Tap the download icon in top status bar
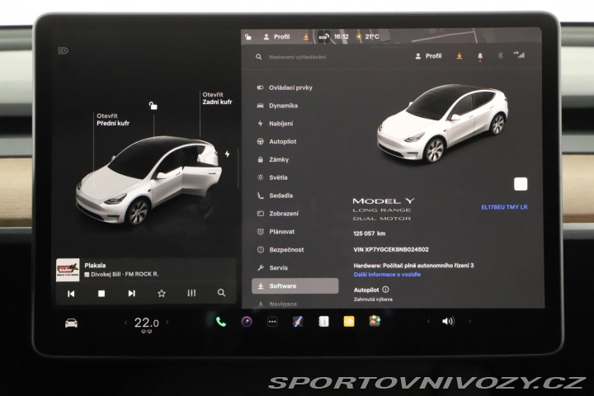Viewport: 594px width, 396px height. coord(306,37)
